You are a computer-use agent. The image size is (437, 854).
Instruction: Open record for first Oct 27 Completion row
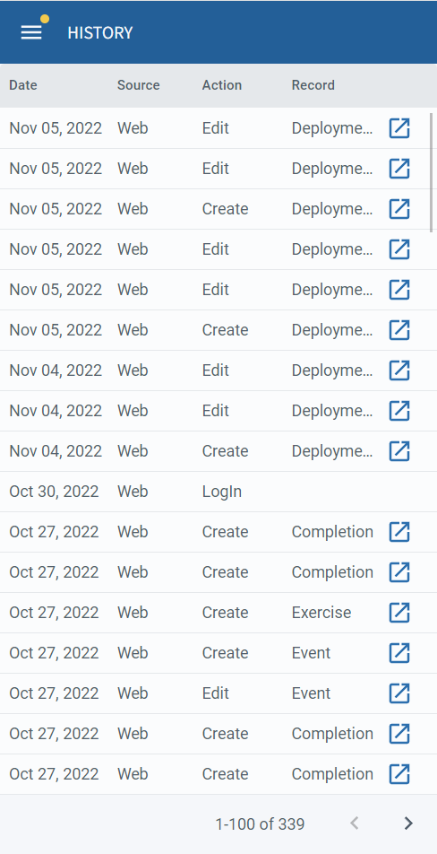pyautogui.click(x=399, y=532)
